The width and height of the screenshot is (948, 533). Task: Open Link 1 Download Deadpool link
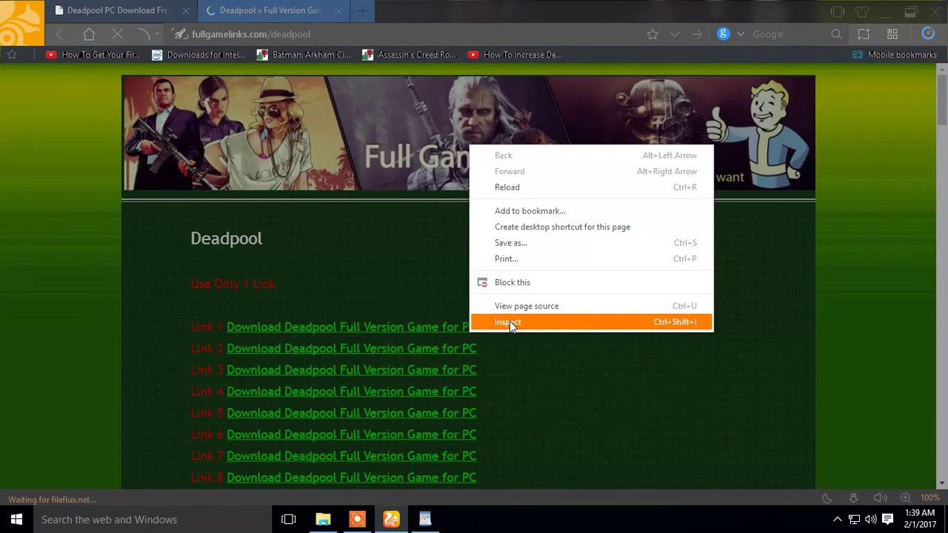pos(348,327)
